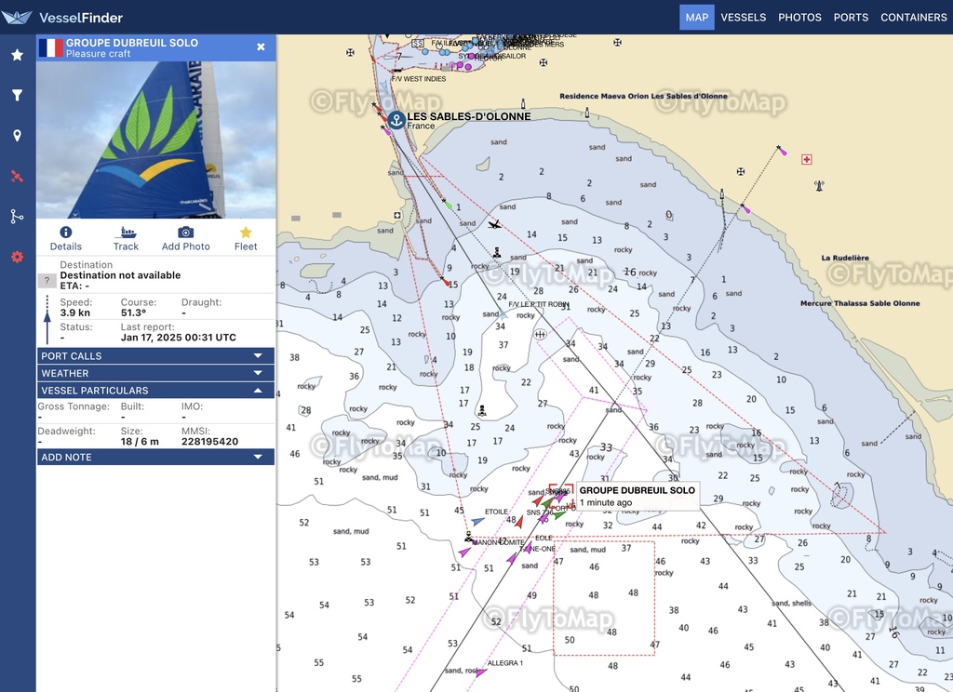The image size is (953, 692).
Task: Click the MMSI value 228195420
Action: (209, 442)
